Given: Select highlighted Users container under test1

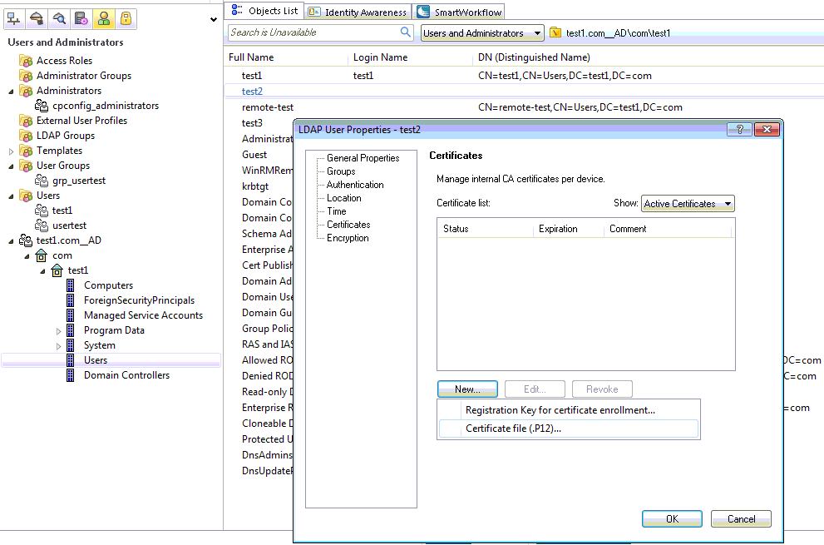Looking at the screenshot, I should tap(95, 360).
